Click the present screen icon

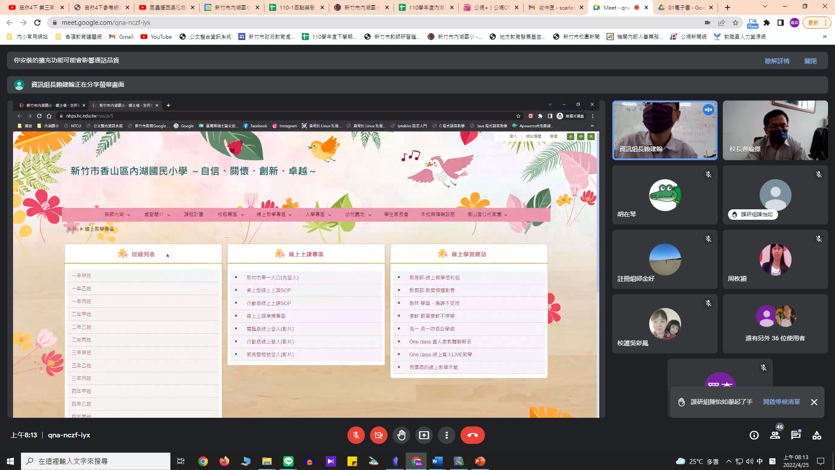(x=424, y=435)
